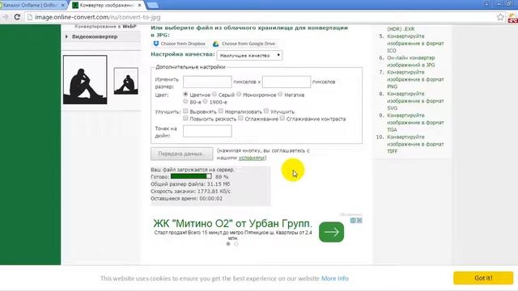518x291 pixels.
Task: Open the convert to TGA format link
Action: [x=415, y=122]
